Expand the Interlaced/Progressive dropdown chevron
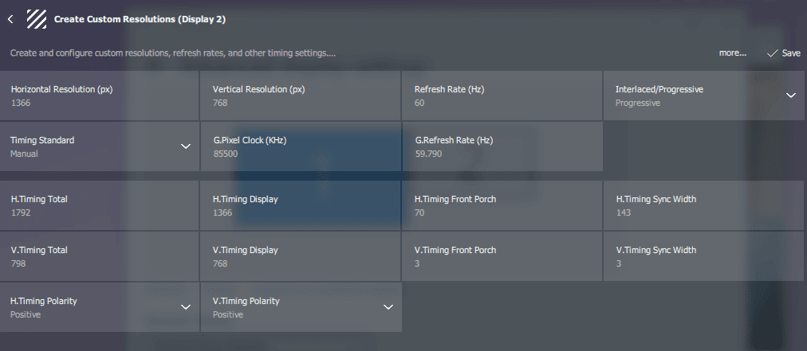The height and width of the screenshot is (351, 807). (x=790, y=96)
